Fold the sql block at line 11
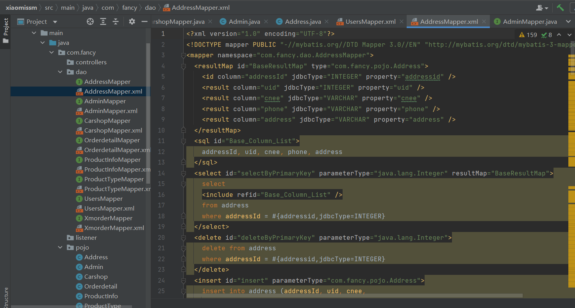Screen dimensions: 575x308 [183, 141]
